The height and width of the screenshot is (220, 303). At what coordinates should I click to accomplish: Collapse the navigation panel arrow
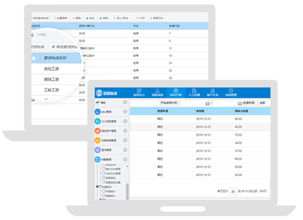tap(125, 102)
